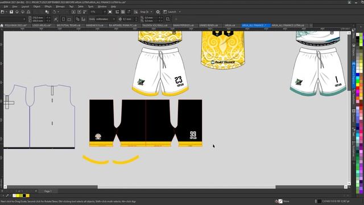Open the Object menu
Image resolution: width=364 pixels, height=205 pixels.
click(x=36, y=6)
